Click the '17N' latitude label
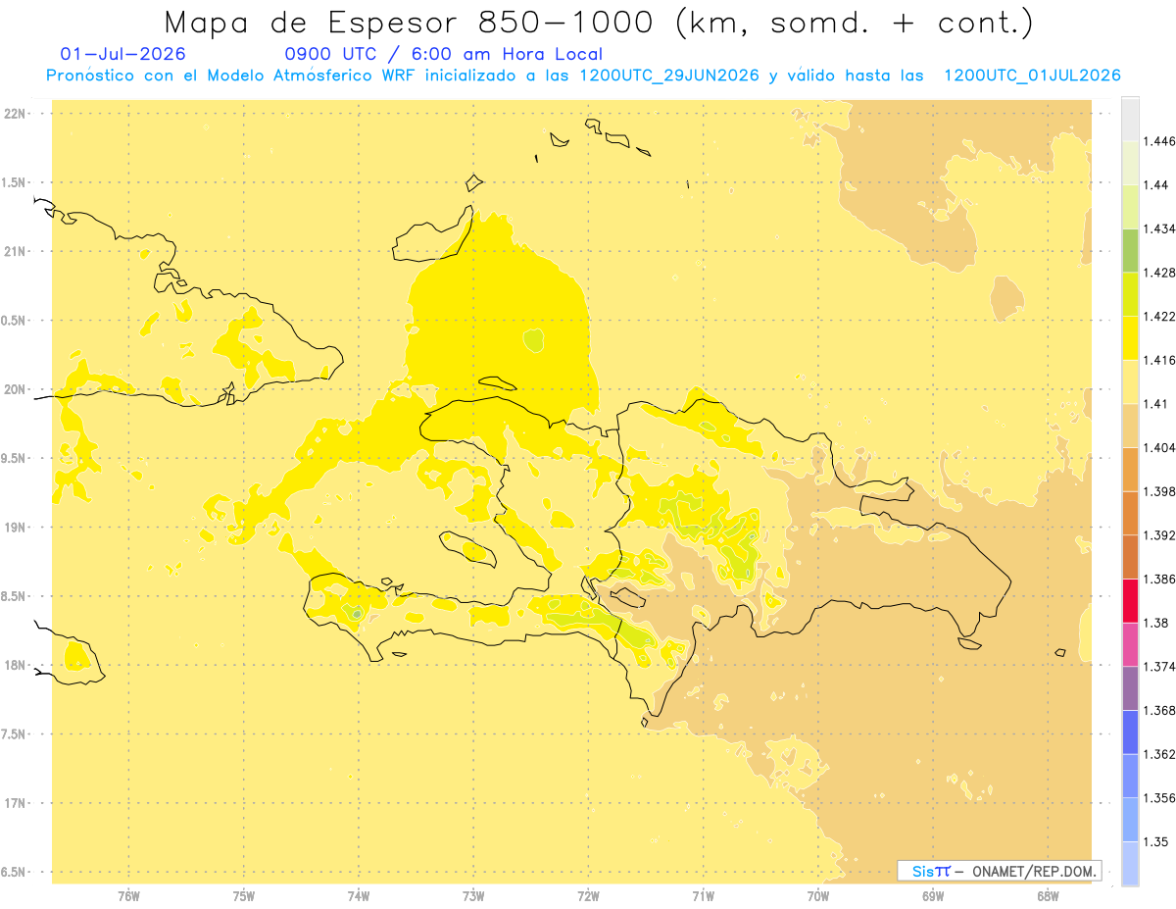Screen dimensions: 1176x909 pyautogui.click(x=16, y=803)
